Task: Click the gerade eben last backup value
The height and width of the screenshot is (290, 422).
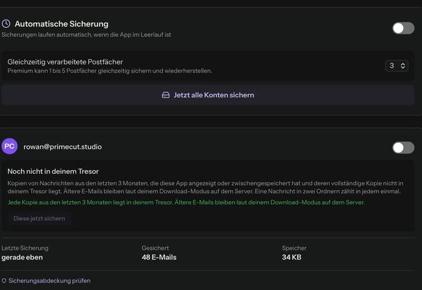Action: tap(22, 257)
